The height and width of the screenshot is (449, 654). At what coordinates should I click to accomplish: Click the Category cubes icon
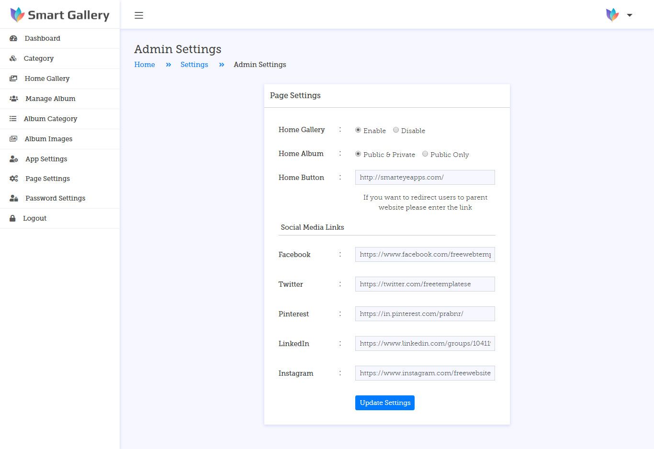tap(13, 58)
